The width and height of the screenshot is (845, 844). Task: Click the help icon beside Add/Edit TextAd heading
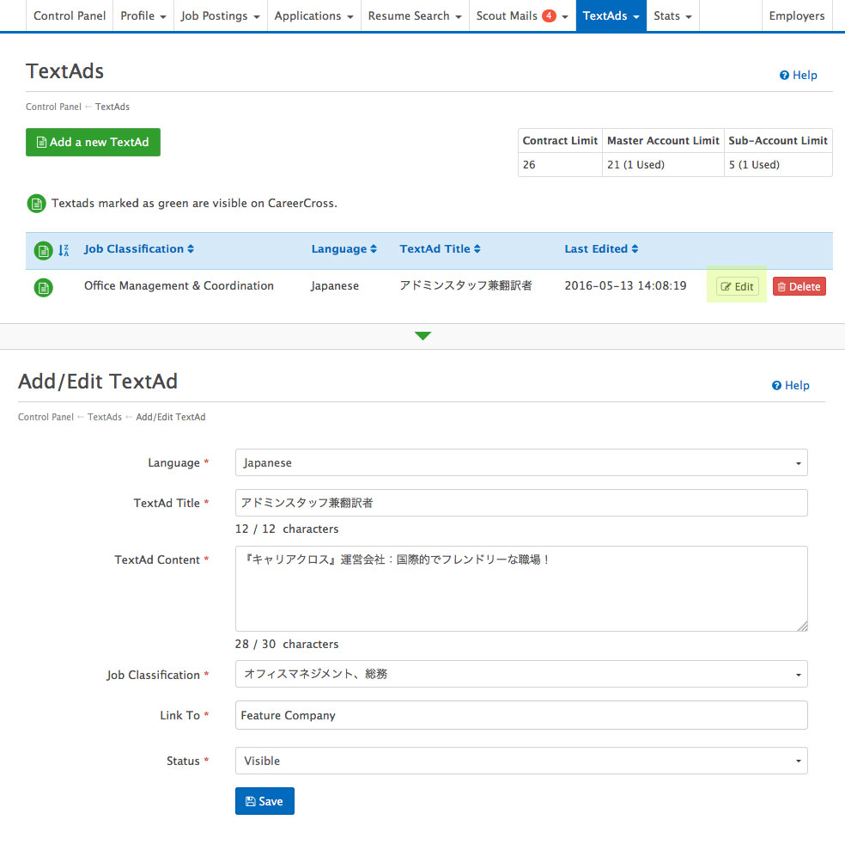776,386
